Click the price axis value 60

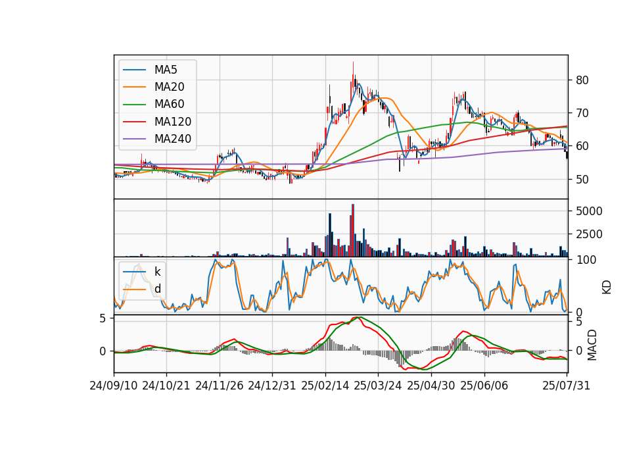pyautogui.click(x=582, y=146)
